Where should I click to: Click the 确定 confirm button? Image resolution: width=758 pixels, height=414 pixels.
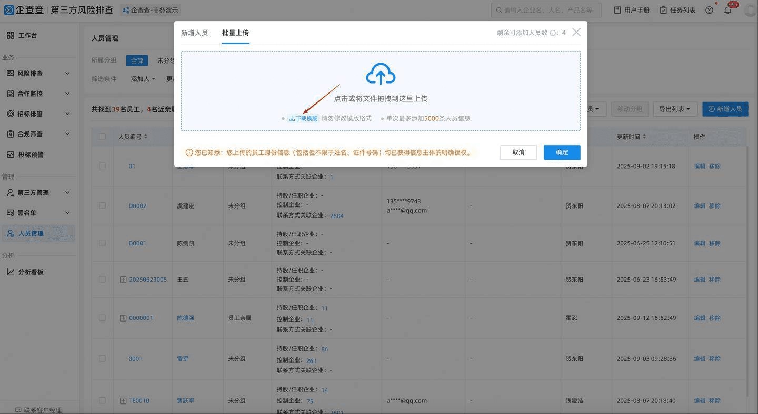pos(562,152)
